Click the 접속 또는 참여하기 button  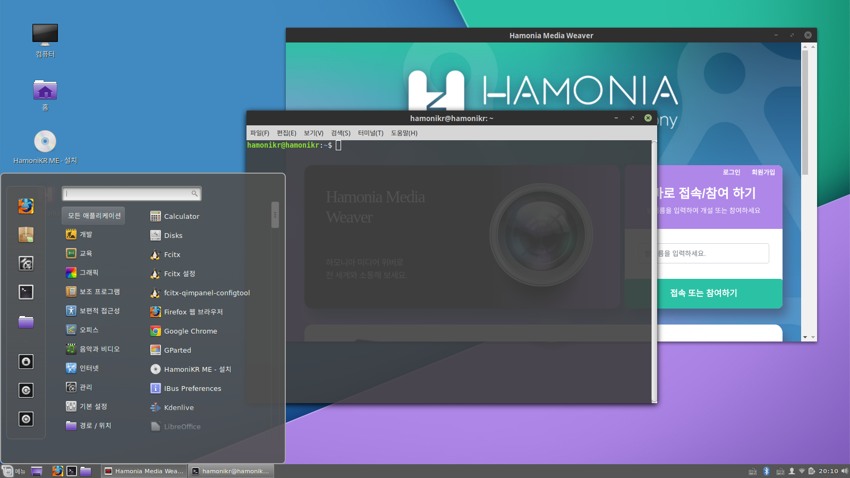(703, 293)
